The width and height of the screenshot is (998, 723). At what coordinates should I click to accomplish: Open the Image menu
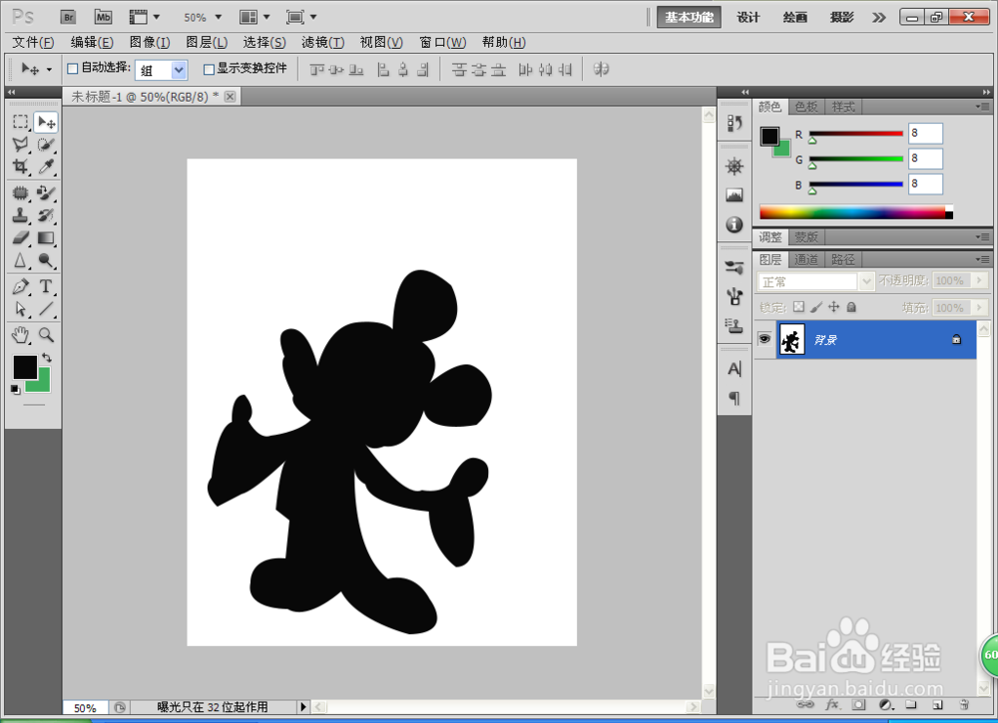pos(150,42)
